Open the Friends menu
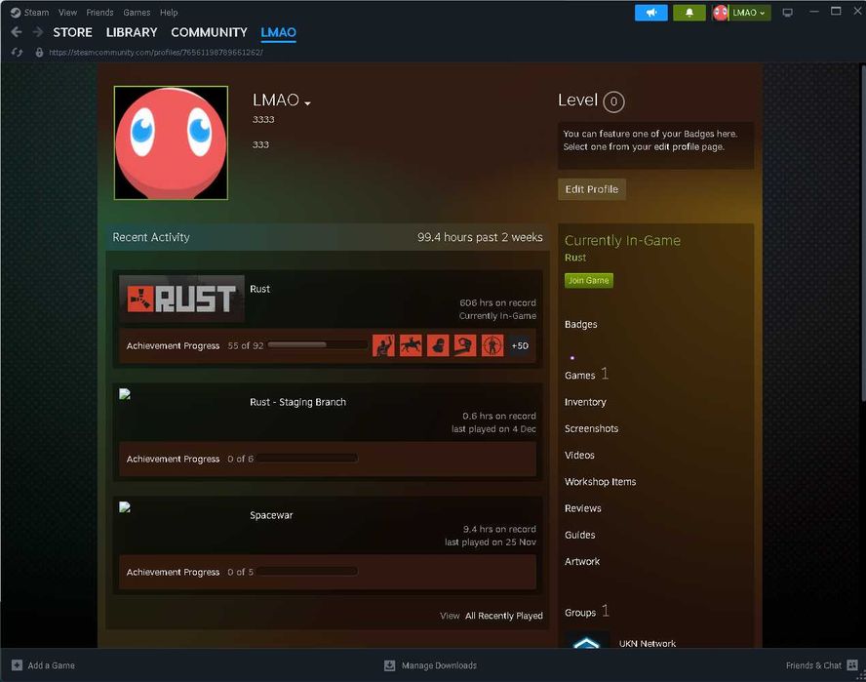Viewport: 866px width, 682px height. tap(99, 12)
